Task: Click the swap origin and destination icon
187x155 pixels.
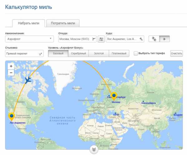Action: coord(101,39)
